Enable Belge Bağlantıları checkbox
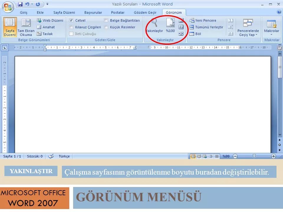 pyautogui.click(x=106, y=20)
